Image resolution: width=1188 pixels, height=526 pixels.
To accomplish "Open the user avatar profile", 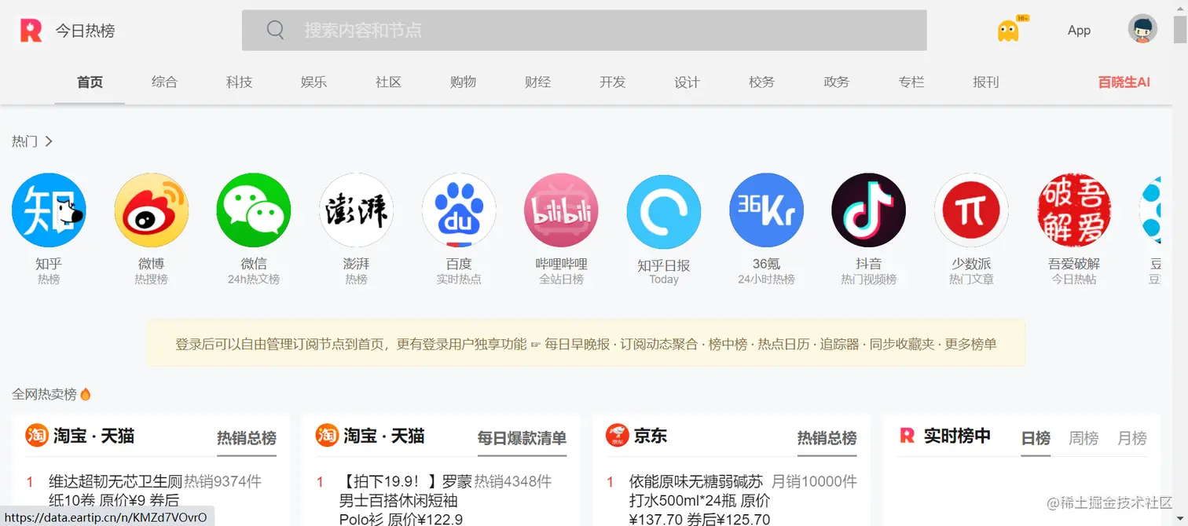I will 1142,29.
